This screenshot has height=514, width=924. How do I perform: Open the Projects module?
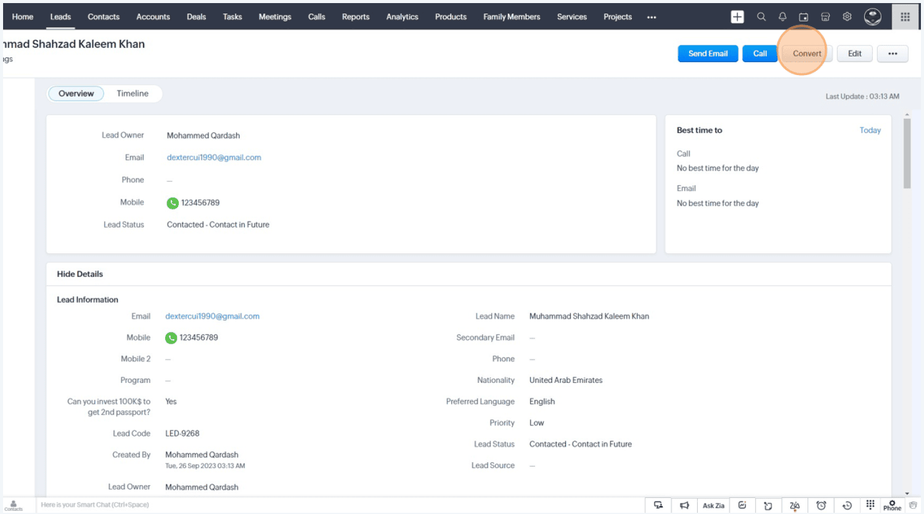tap(618, 17)
